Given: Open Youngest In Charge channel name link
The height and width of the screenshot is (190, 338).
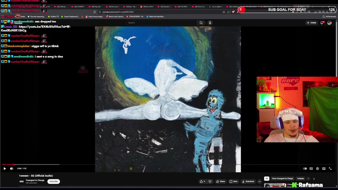Looking at the screenshot, I should [35, 180].
